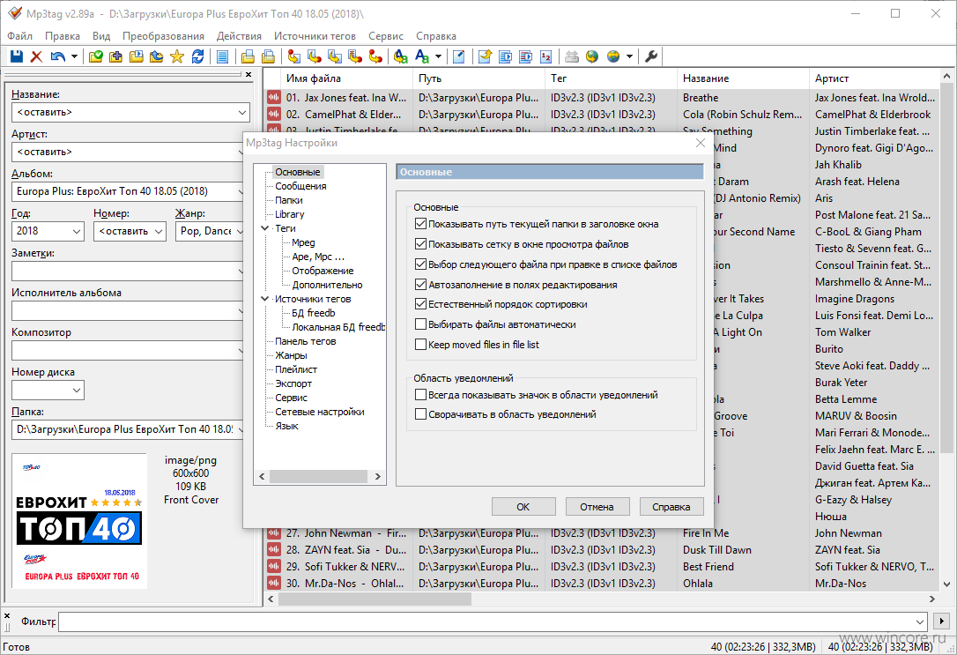Image resolution: width=957 pixels, height=655 pixels.
Task: Click the Paste tag icon in toolbar
Action: coord(268,56)
